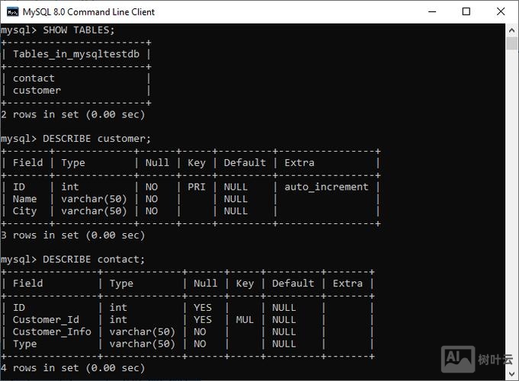Click the 'Tables_in_mysqltestdb' header
Screen dimensions: 519x381
pos(76,54)
